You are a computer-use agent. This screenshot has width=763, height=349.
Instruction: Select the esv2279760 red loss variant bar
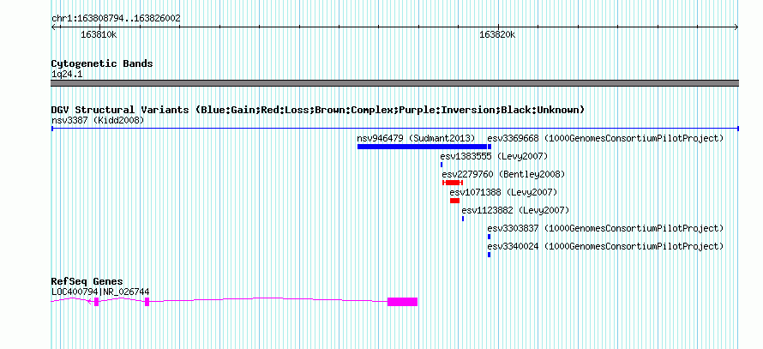[453, 183]
